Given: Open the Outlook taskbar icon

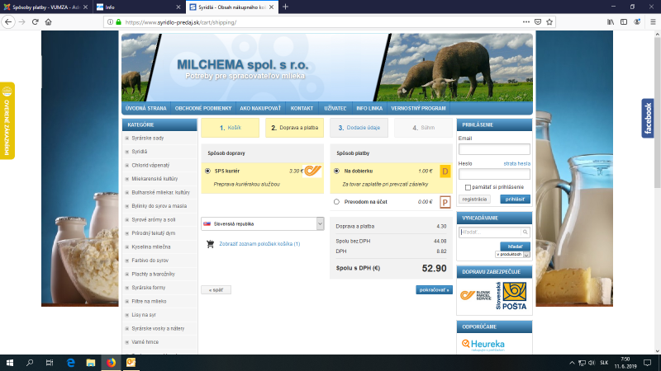Looking at the screenshot, I should click(x=131, y=363).
